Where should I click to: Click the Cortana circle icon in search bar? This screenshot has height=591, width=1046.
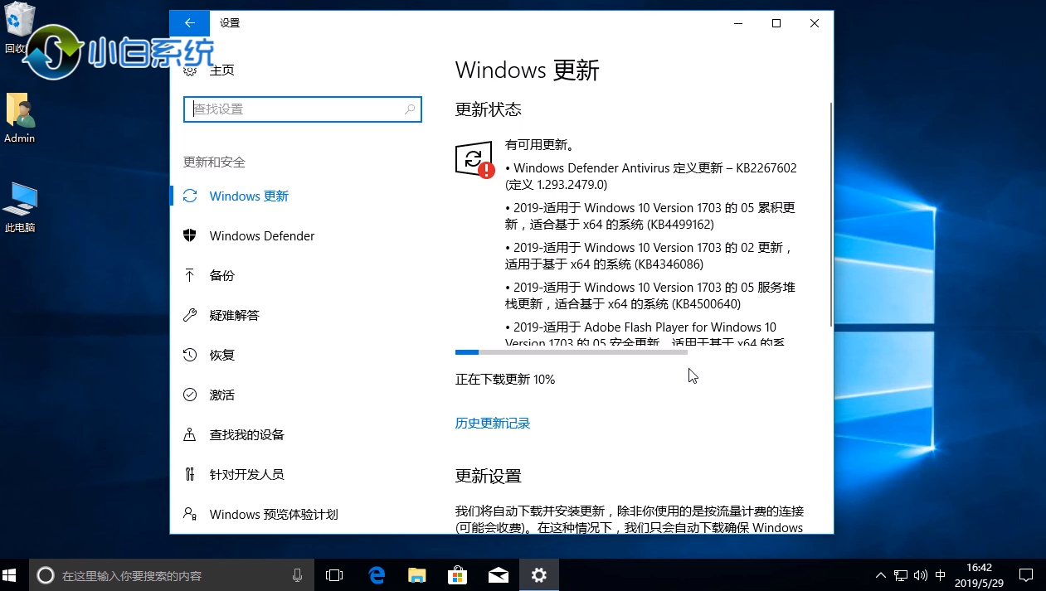[x=46, y=575]
